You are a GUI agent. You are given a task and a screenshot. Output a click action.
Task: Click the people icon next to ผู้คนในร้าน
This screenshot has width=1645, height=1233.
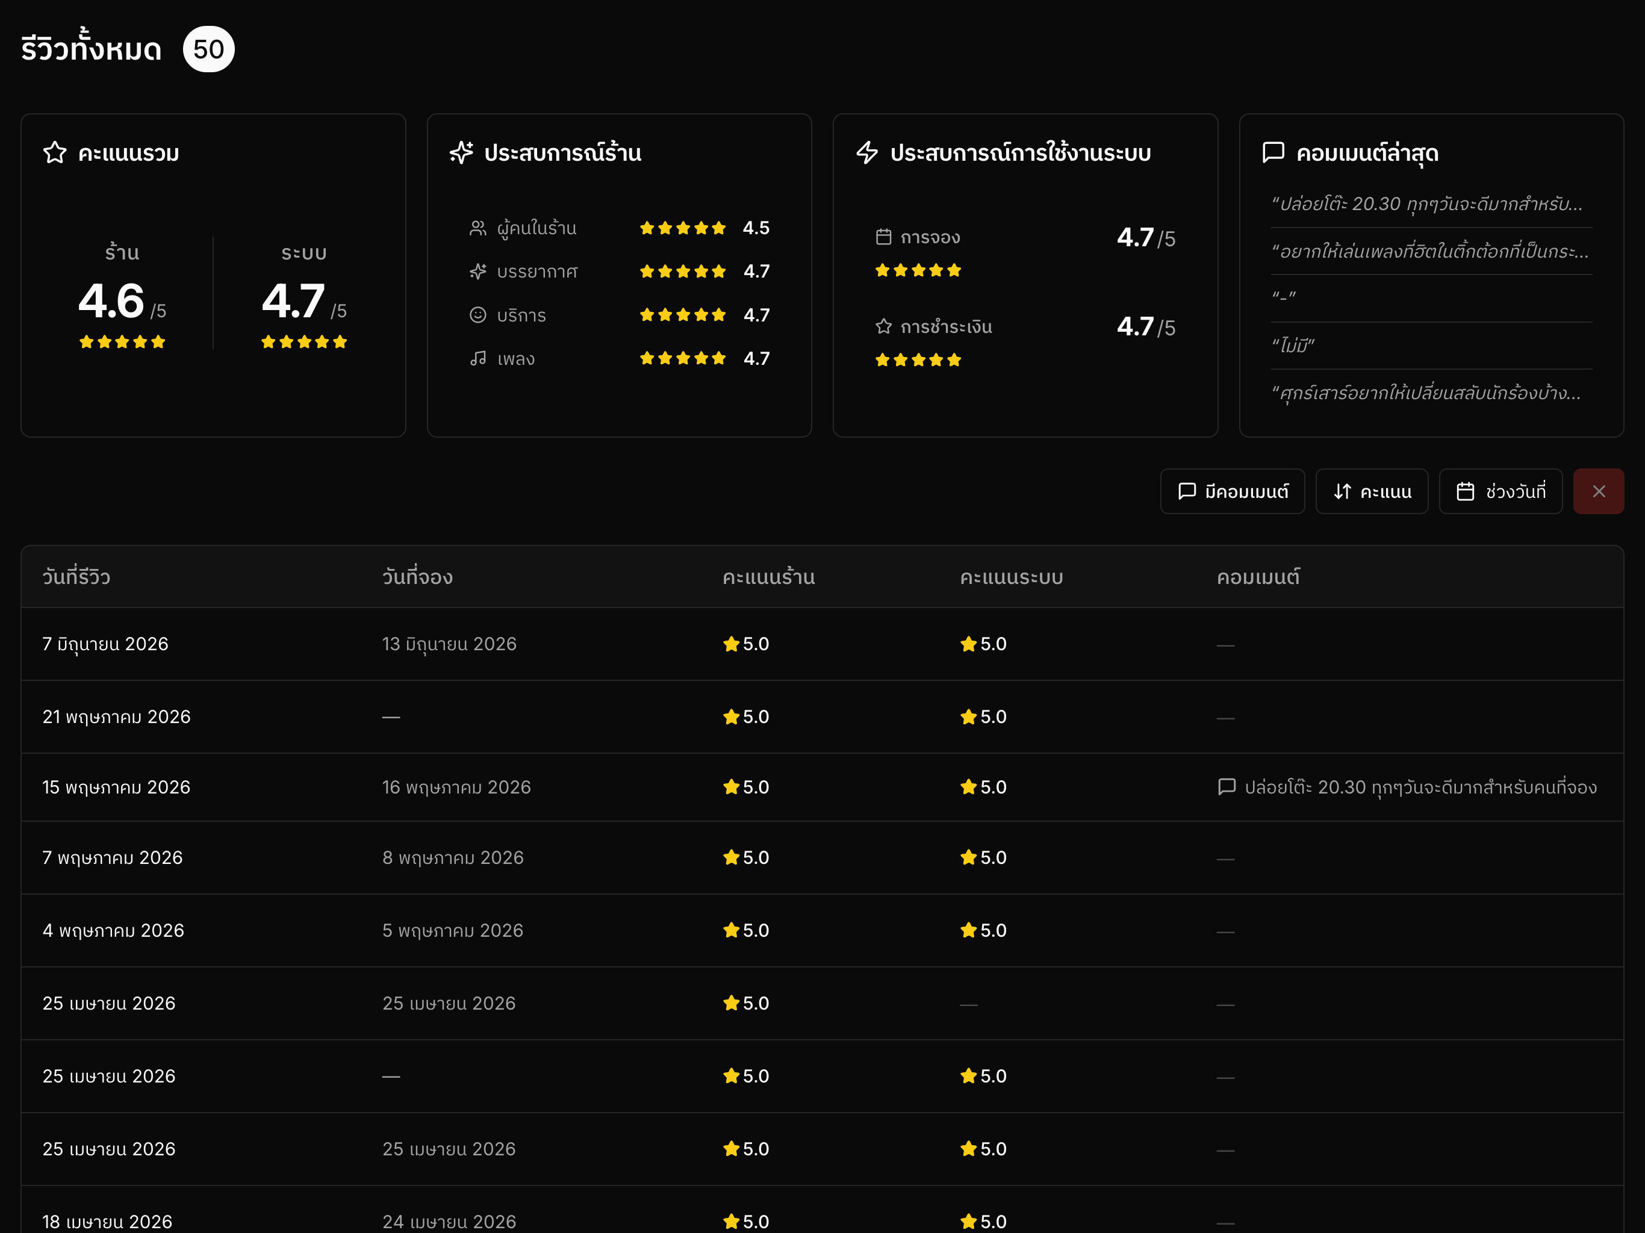pyautogui.click(x=477, y=228)
